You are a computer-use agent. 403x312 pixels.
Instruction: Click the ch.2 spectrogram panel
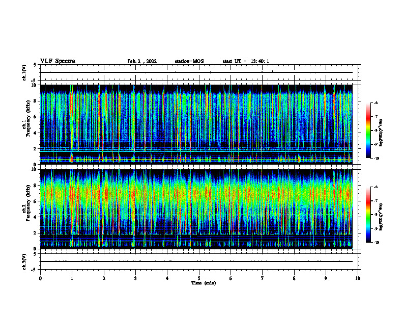point(196,209)
